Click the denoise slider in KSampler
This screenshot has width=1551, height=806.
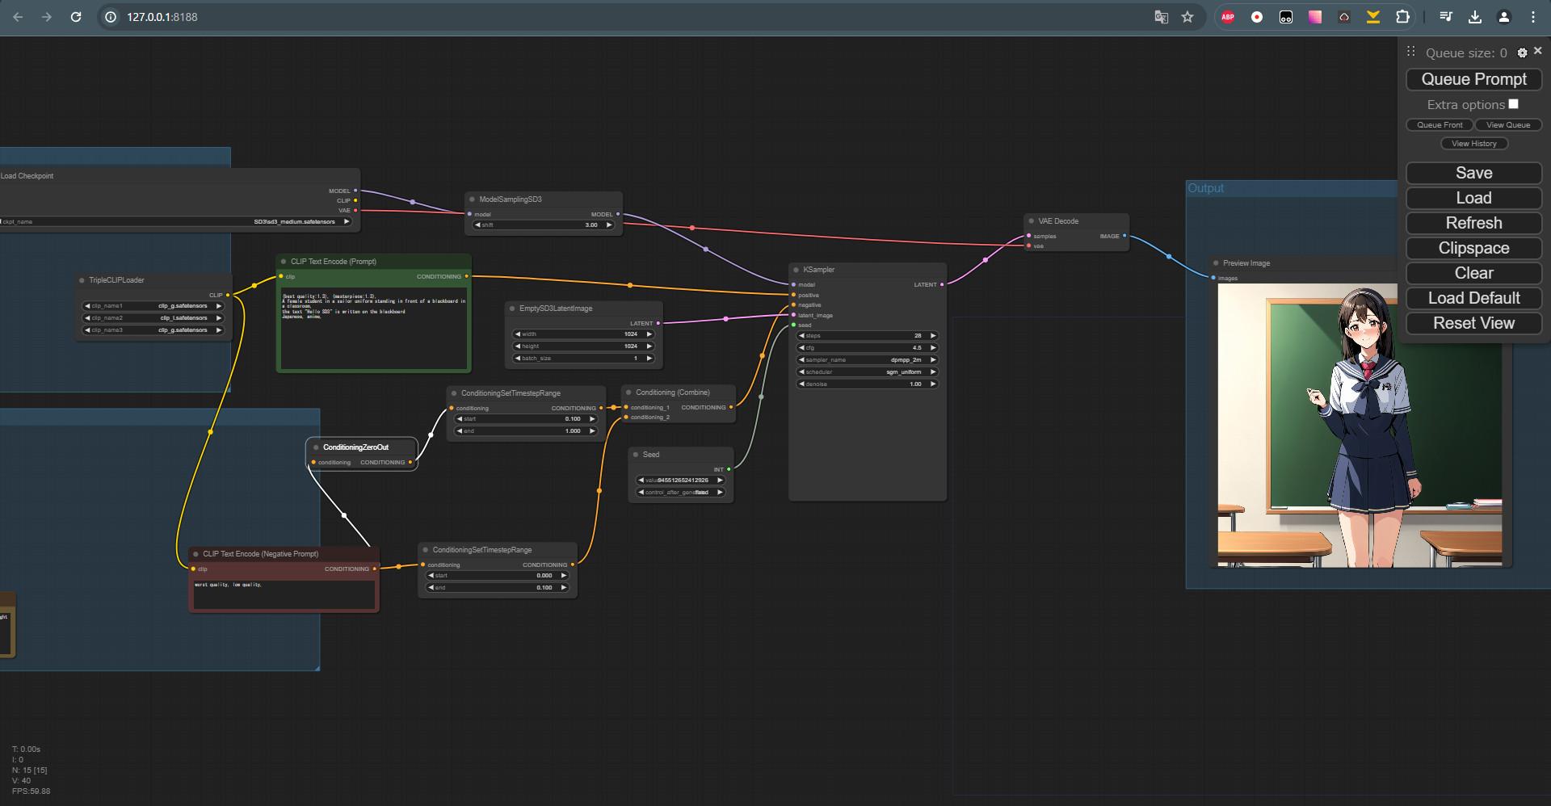coord(867,384)
